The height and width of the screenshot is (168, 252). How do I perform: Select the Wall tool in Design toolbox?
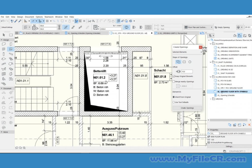[4, 44]
